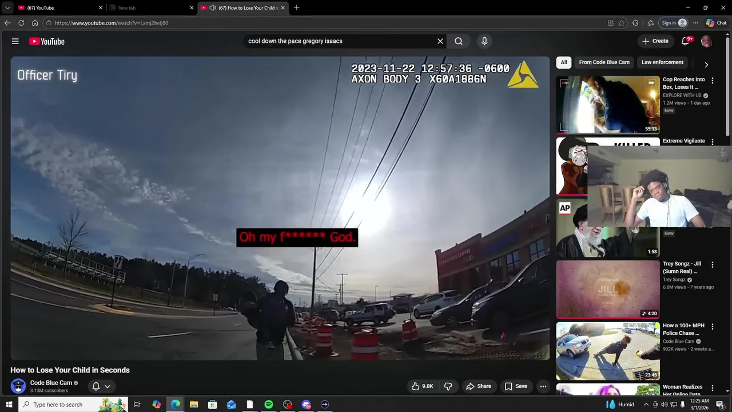
Task: Close the How to Lose Your Child tab
Action: (x=283, y=8)
